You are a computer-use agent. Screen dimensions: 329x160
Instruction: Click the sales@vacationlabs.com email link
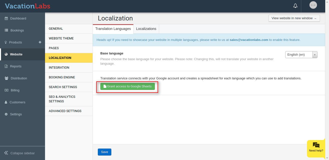[x=249, y=40]
